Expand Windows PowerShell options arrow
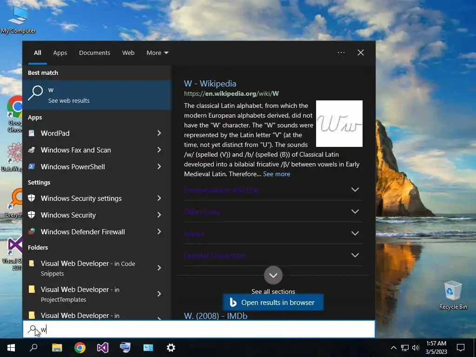Screen dimensions: 476x357 tap(159, 166)
